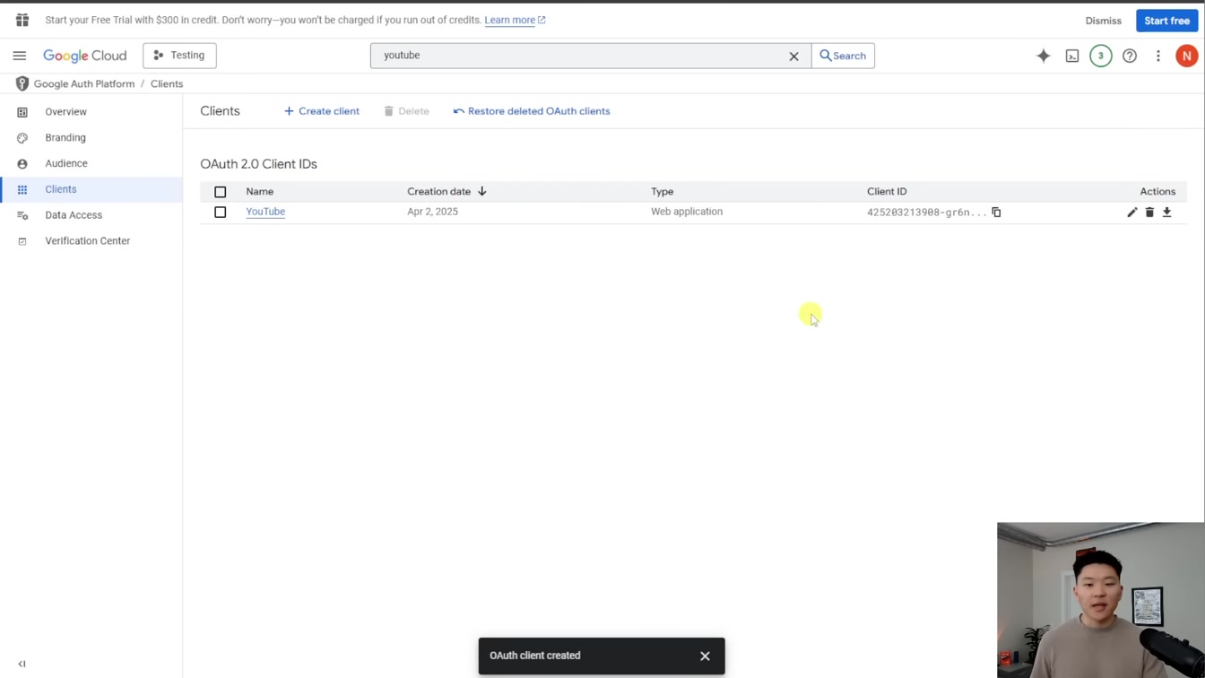Screen dimensions: 1205x678
Task: Activate Cloud Shell terminal icon
Action: [x=1072, y=56]
